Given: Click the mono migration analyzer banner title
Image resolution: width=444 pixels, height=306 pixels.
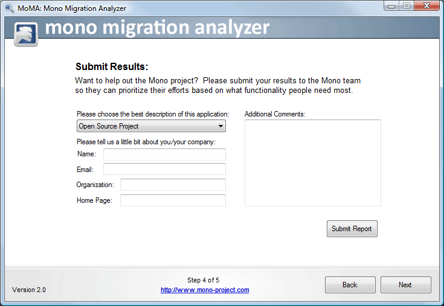Looking at the screenshot, I should [157, 28].
